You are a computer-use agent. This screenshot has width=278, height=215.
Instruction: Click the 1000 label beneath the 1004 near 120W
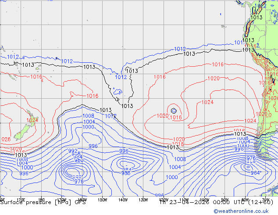coord(172,177)
